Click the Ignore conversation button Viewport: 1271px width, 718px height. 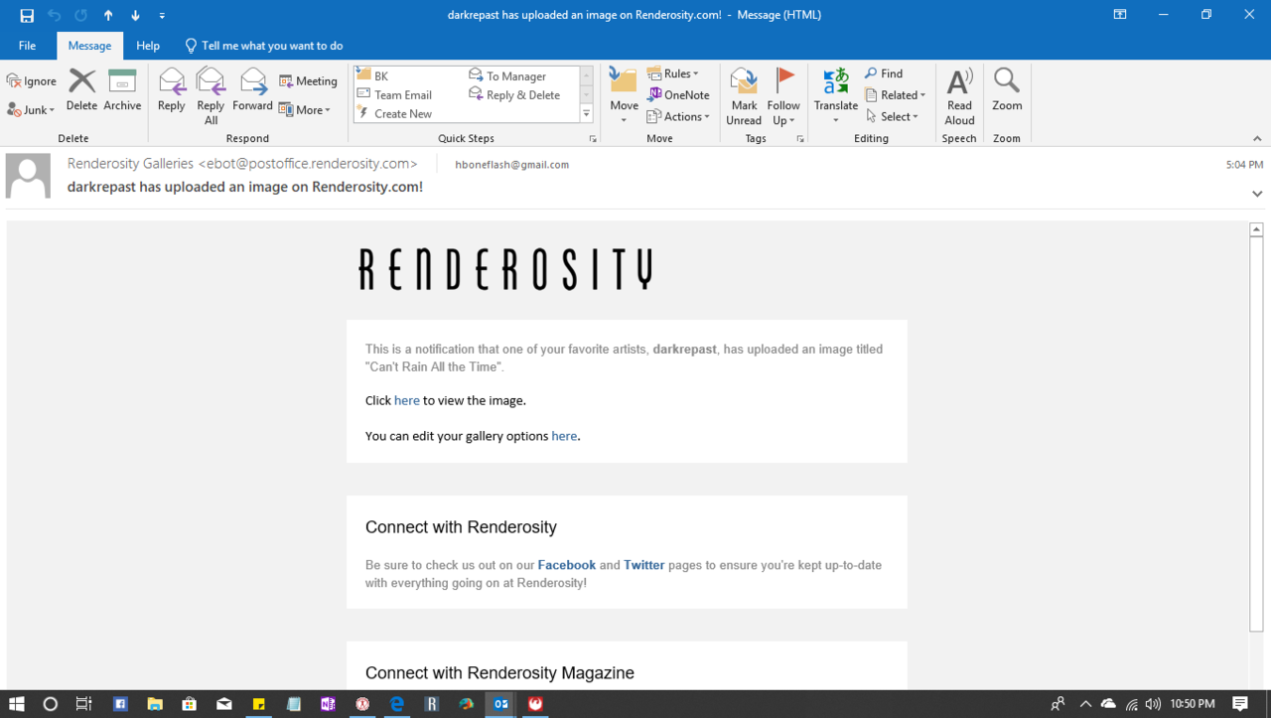coord(32,81)
